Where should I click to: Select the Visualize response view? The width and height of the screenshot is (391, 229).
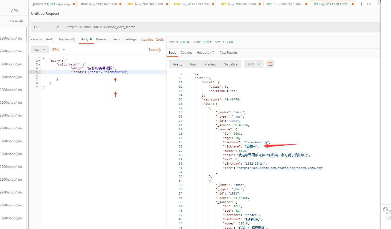tap(231, 64)
